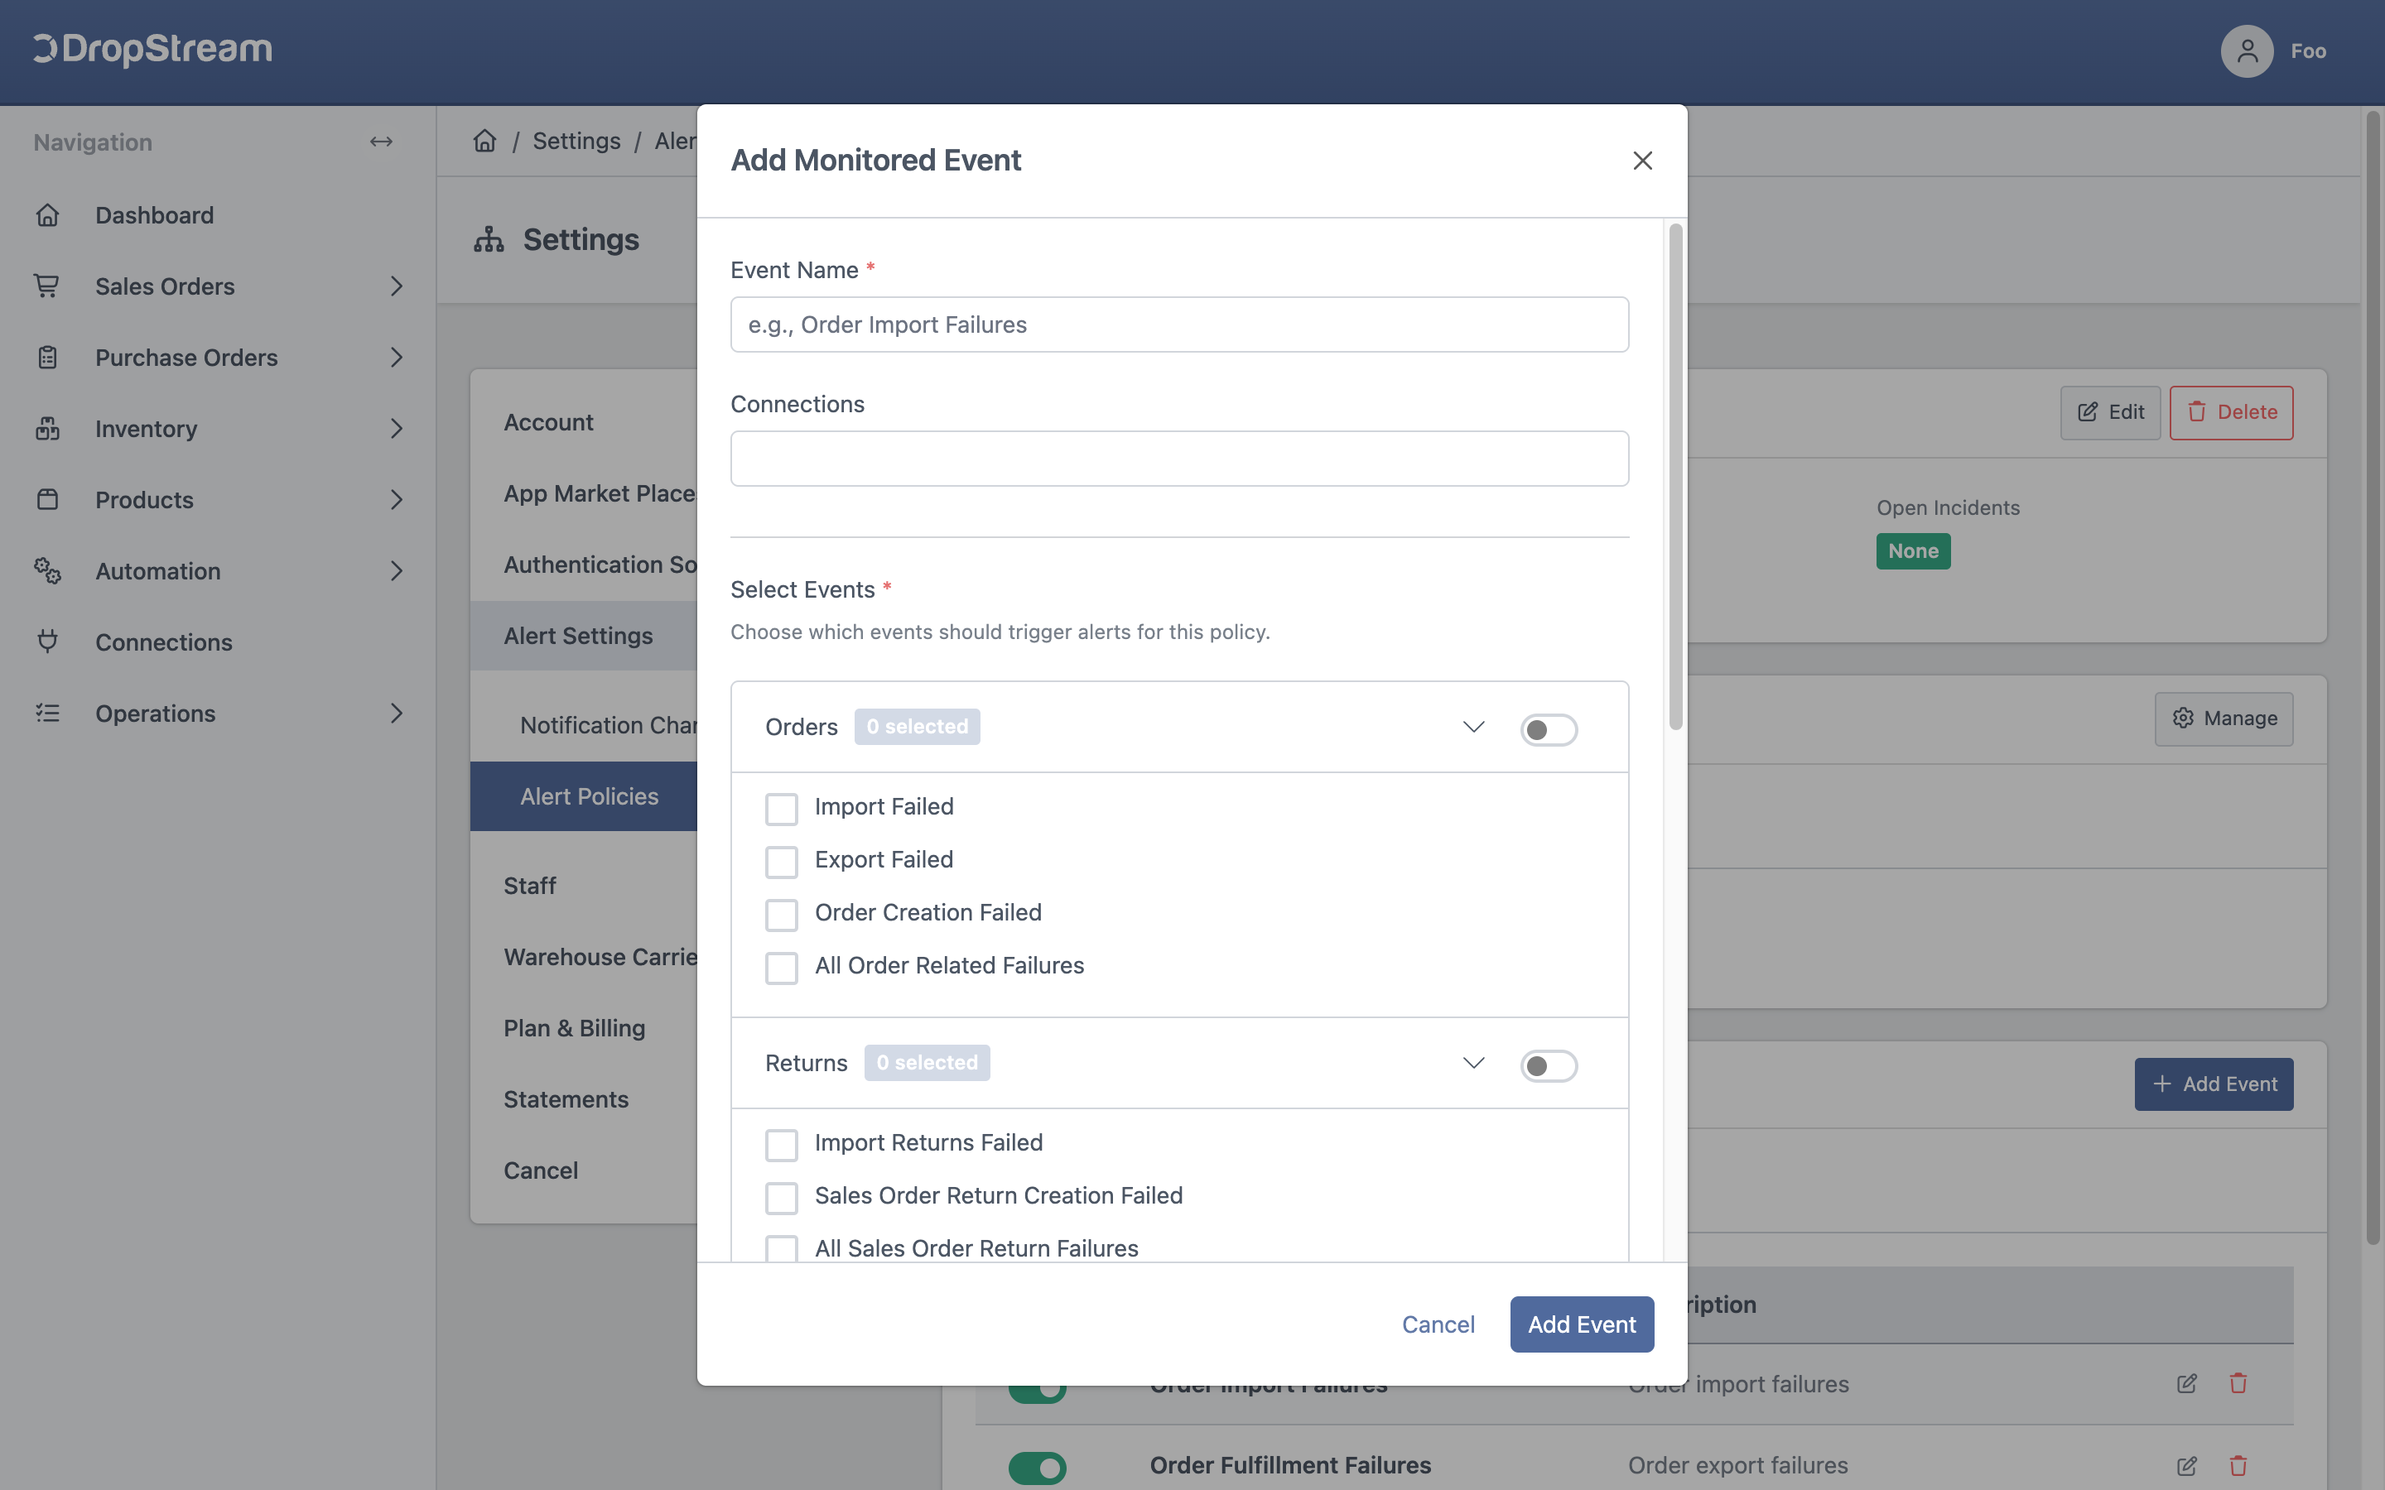This screenshot has width=2385, height=1490.
Task: Open the DropStream logo home link
Action: tap(152, 50)
